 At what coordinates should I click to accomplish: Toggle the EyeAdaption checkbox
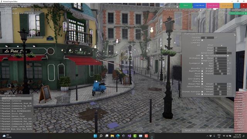tap(202, 63)
